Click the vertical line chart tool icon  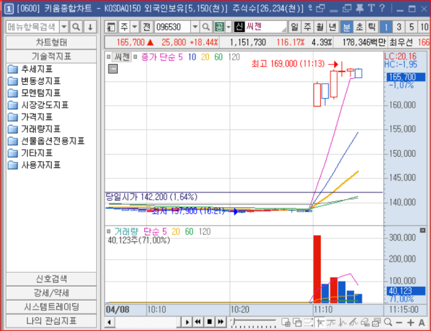(x=342, y=322)
